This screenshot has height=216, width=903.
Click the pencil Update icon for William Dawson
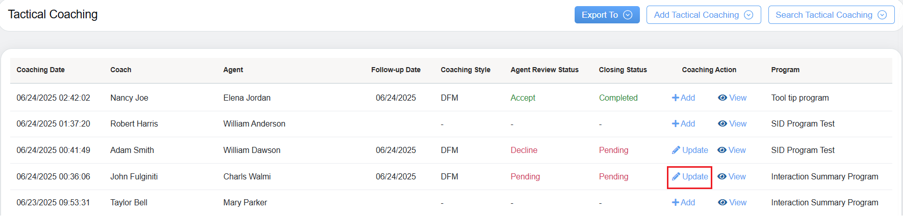coord(676,150)
